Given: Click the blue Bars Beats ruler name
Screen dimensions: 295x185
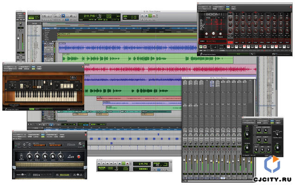Looking at the screenshot, I should [49, 28].
